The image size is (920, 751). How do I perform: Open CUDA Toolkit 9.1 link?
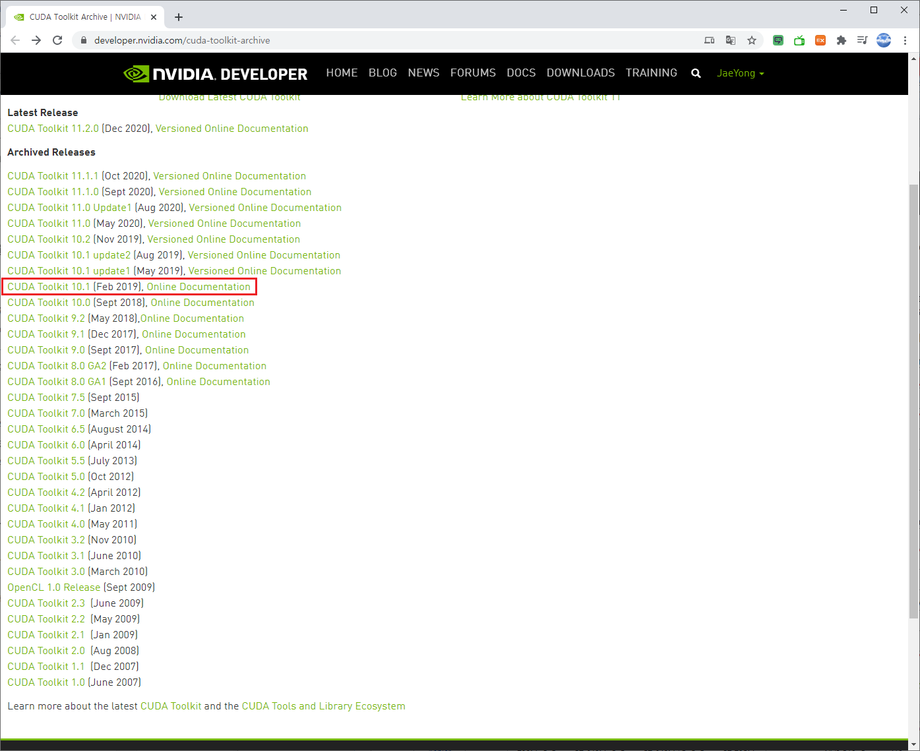(46, 334)
